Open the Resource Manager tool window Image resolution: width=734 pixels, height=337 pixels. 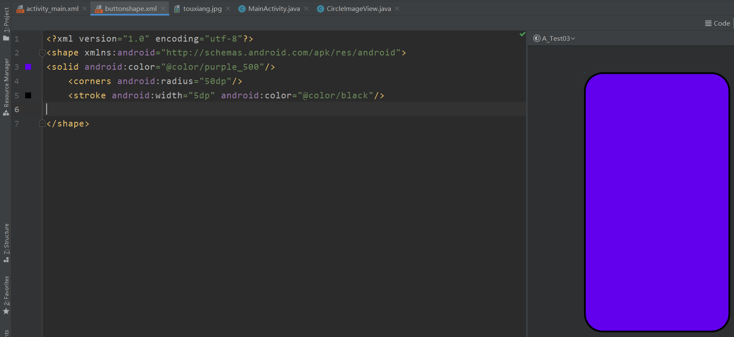[6, 87]
